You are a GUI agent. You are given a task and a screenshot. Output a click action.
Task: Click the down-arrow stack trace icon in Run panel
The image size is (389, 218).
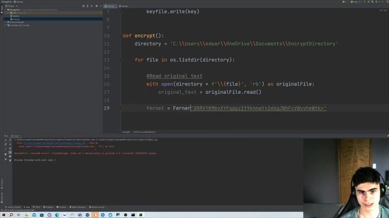click(x=10, y=144)
